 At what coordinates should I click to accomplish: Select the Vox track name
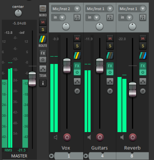click(x=66, y=148)
